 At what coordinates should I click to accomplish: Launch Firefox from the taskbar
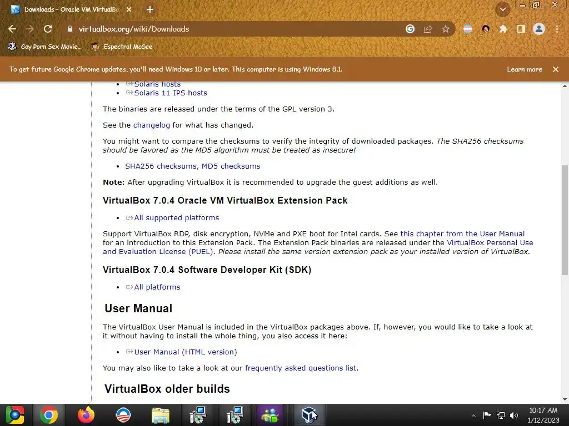pos(86,415)
